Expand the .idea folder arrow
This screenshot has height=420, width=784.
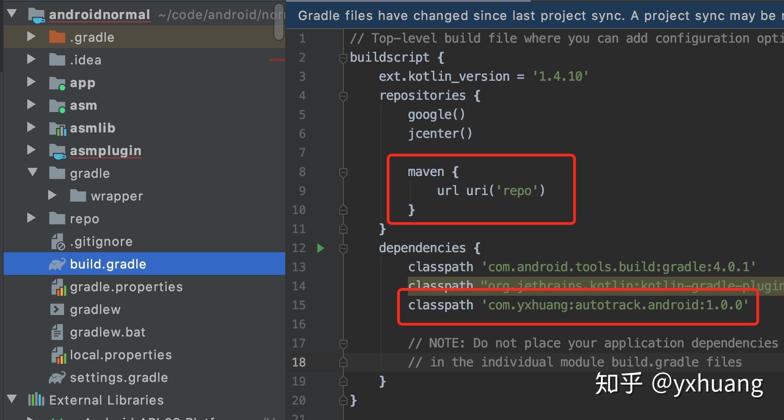31,59
